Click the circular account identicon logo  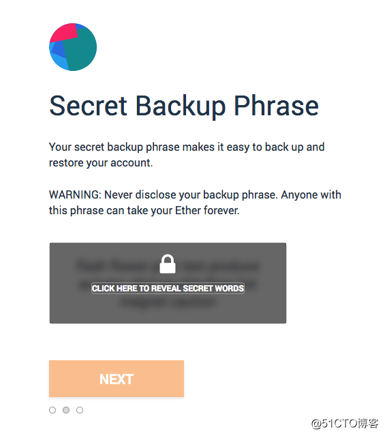point(73,47)
